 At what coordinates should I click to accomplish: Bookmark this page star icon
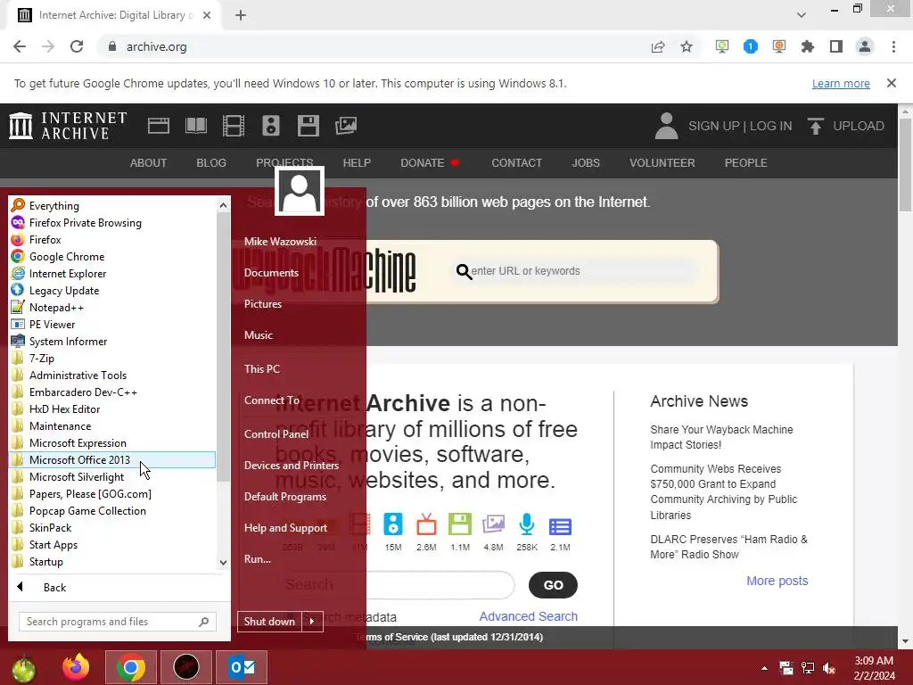tap(687, 46)
